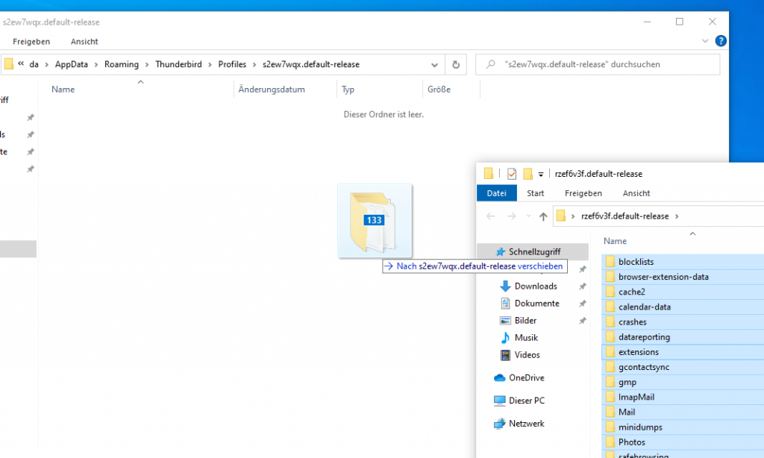The width and height of the screenshot is (764, 458).
Task: Open Downloads in the navigation pane
Action: 536,286
